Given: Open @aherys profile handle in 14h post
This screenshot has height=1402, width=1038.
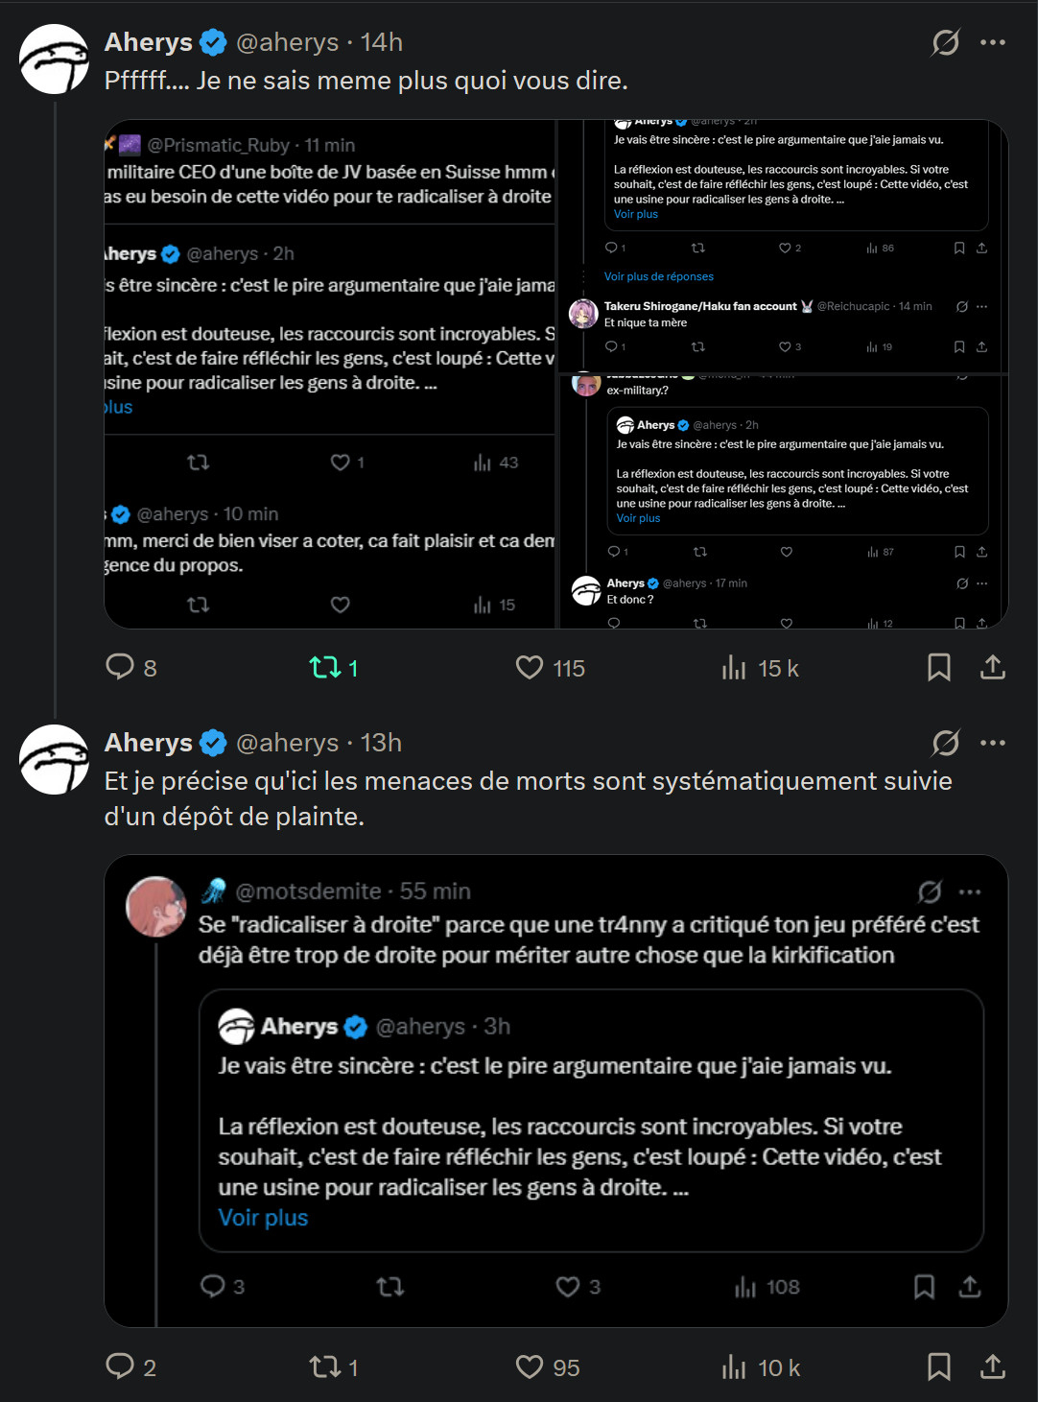Looking at the screenshot, I should pos(287,42).
